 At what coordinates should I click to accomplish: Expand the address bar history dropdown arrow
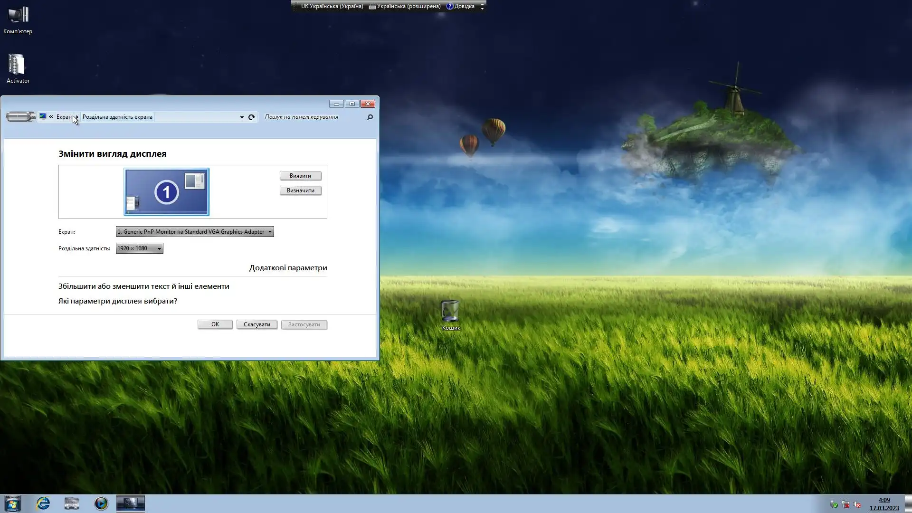[x=242, y=117]
